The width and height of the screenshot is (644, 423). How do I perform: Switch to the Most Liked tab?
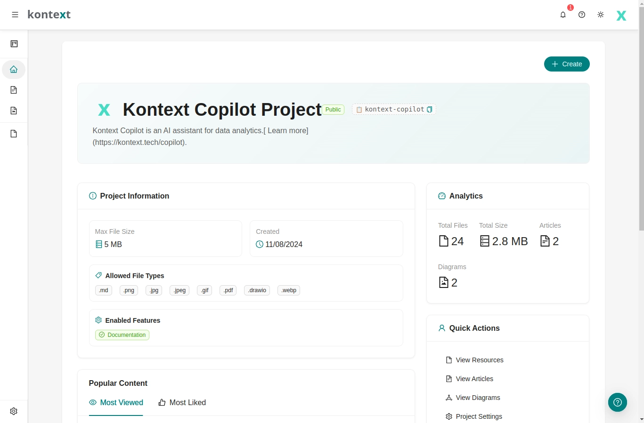click(x=182, y=403)
